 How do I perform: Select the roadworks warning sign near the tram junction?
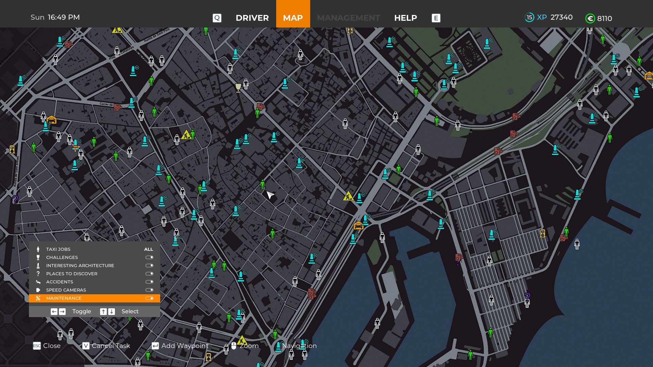[x=348, y=196]
